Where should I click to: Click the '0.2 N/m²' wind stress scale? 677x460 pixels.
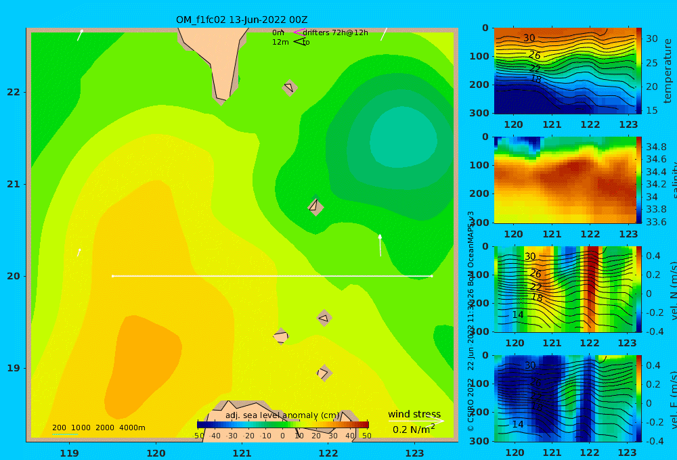414,430
